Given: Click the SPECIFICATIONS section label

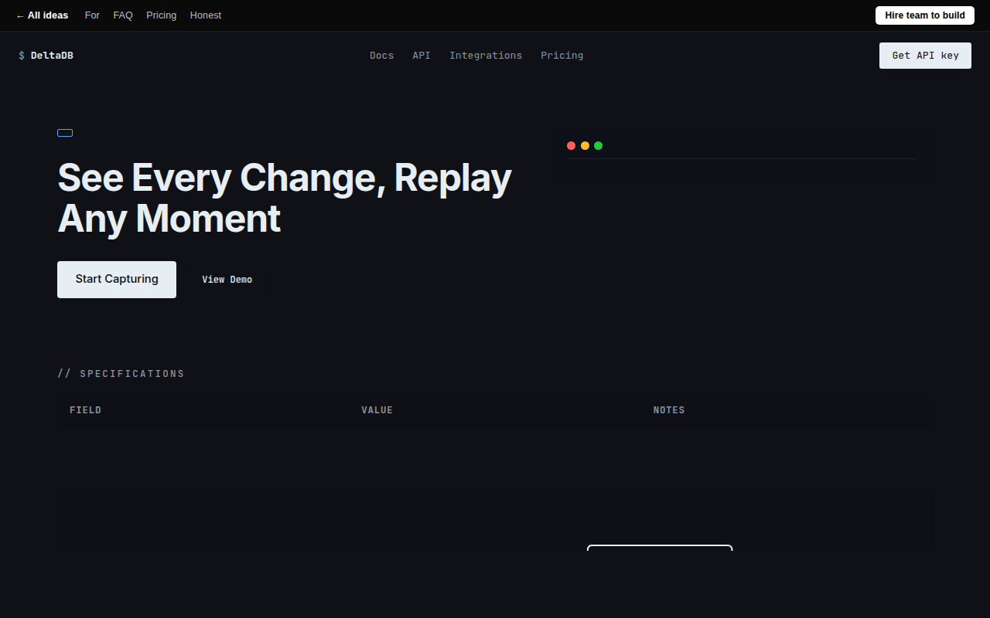Looking at the screenshot, I should click(x=121, y=374).
